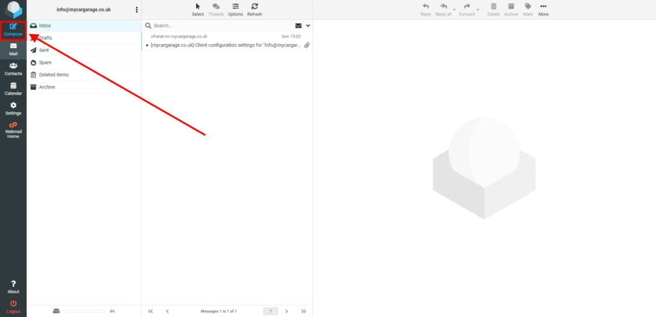Refresh the message list
This screenshot has height=317, width=656.
254,9
